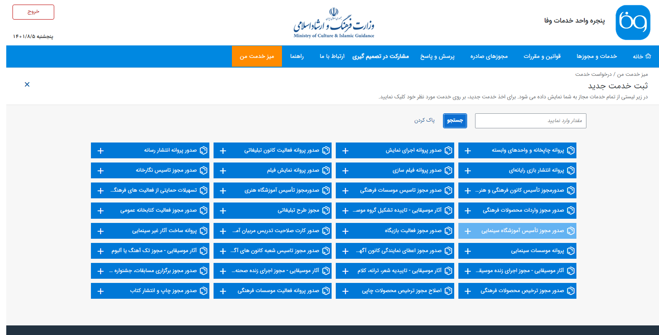Expand plus on آثار موسیقایی - تاییدیه تشکیل گروه card
The image size is (659, 335).
(345, 211)
